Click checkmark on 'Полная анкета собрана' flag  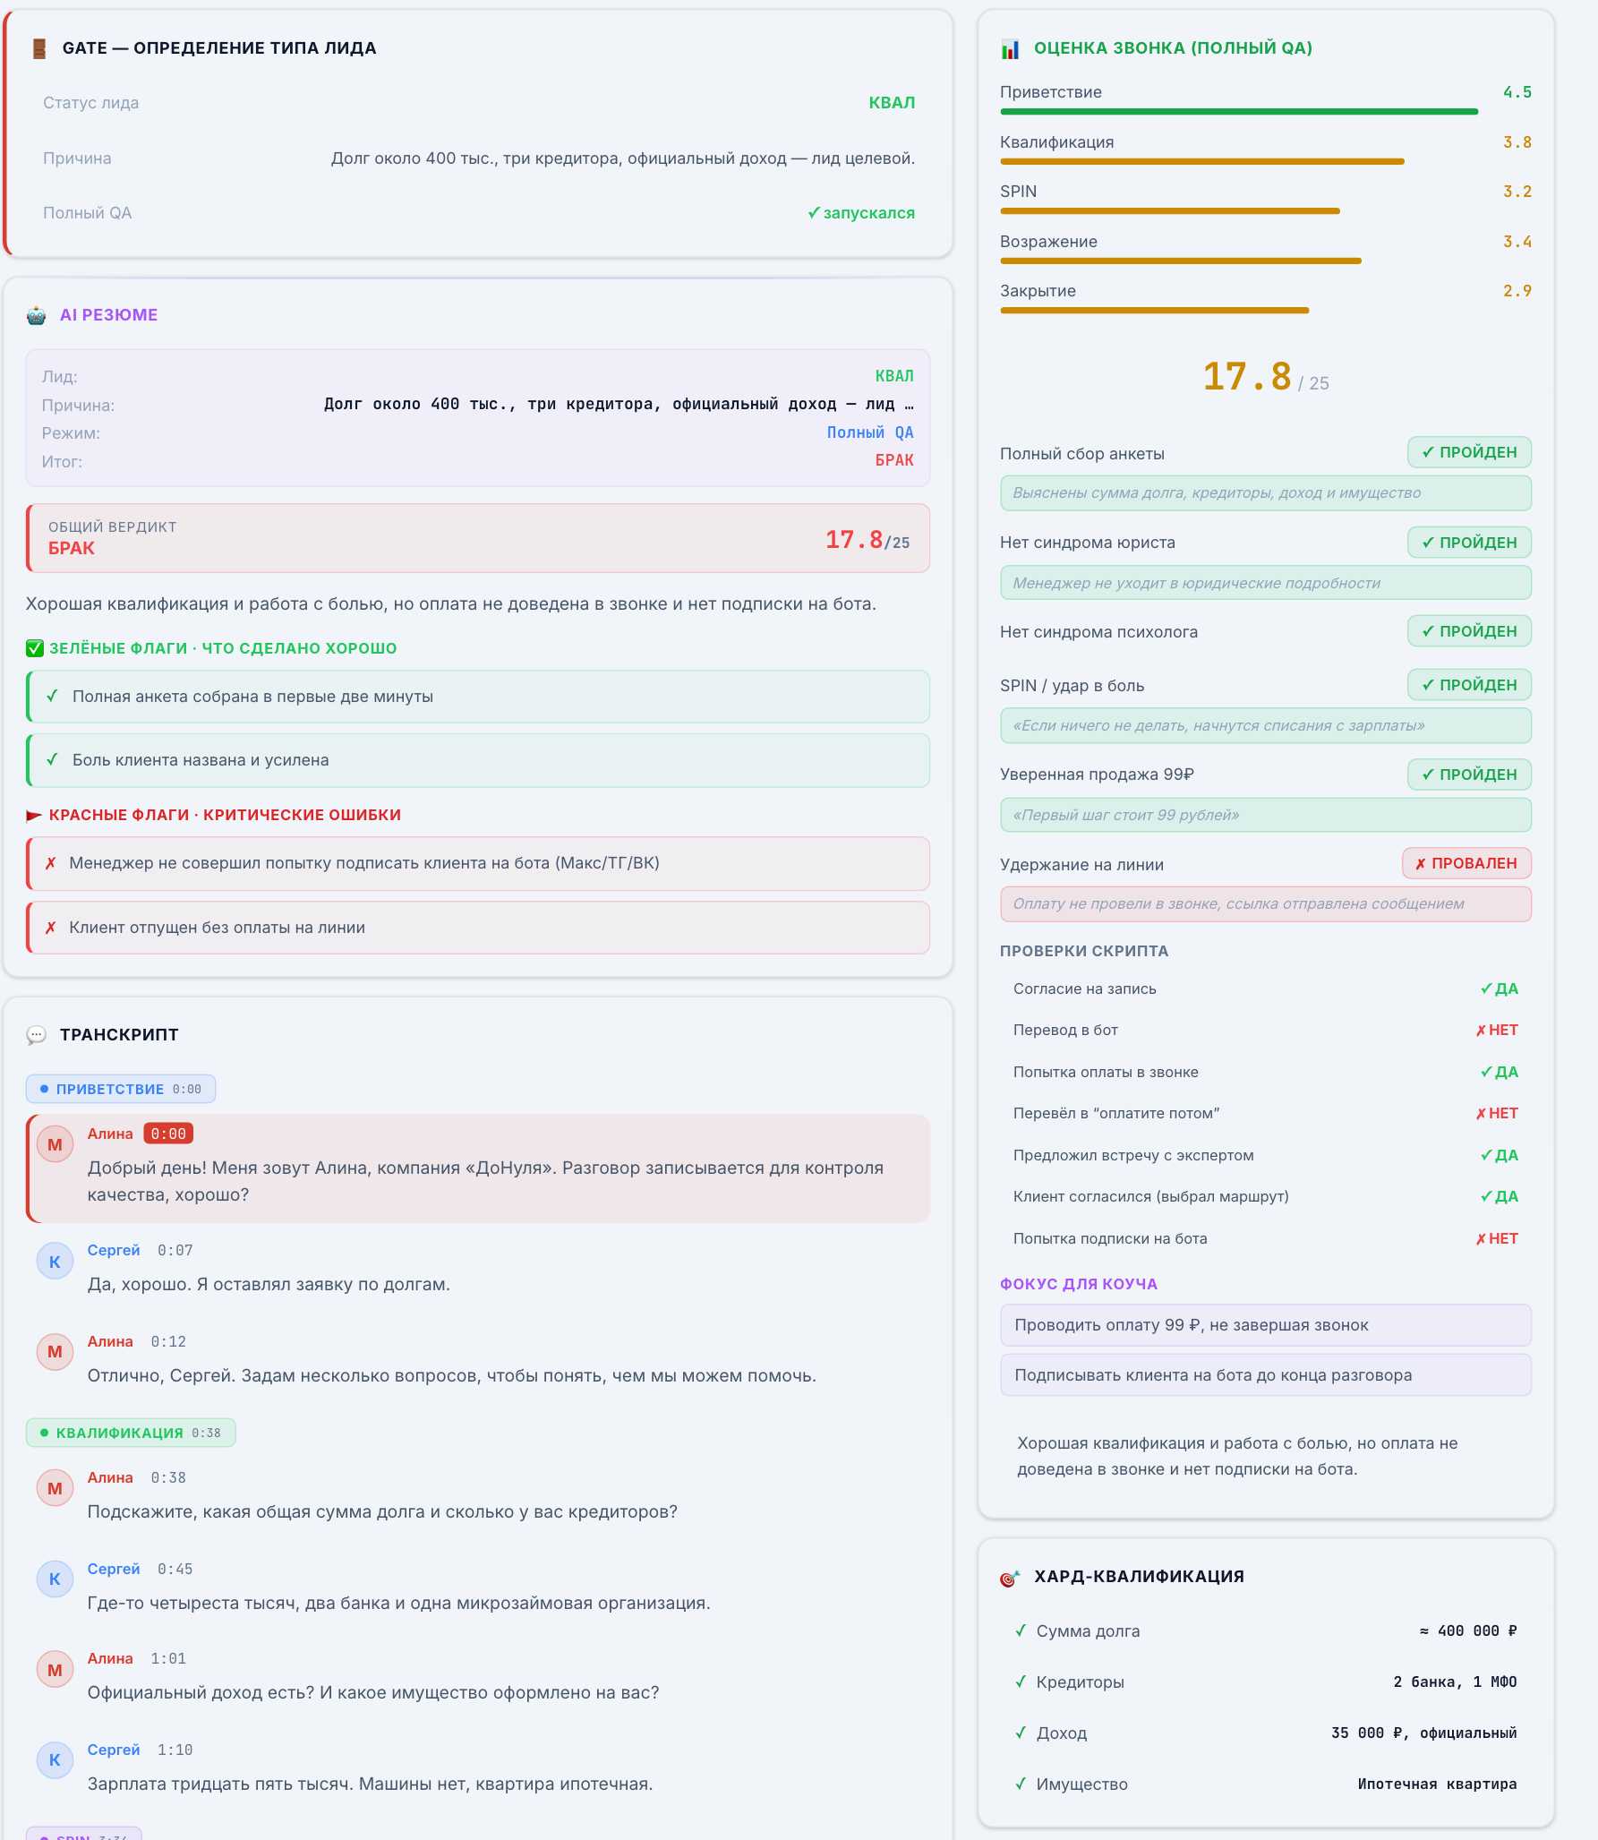(x=53, y=697)
